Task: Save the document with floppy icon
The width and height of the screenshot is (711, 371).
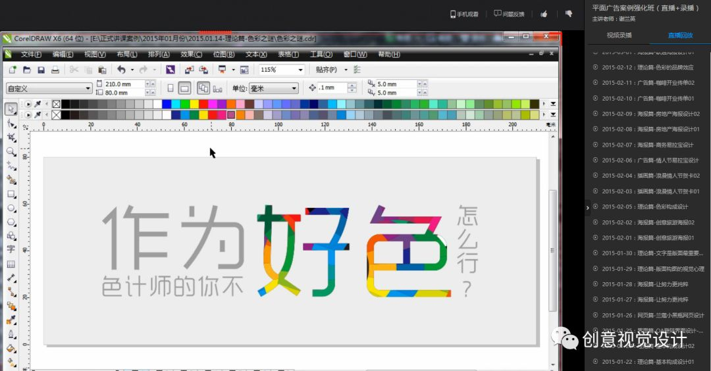Action: click(x=41, y=70)
